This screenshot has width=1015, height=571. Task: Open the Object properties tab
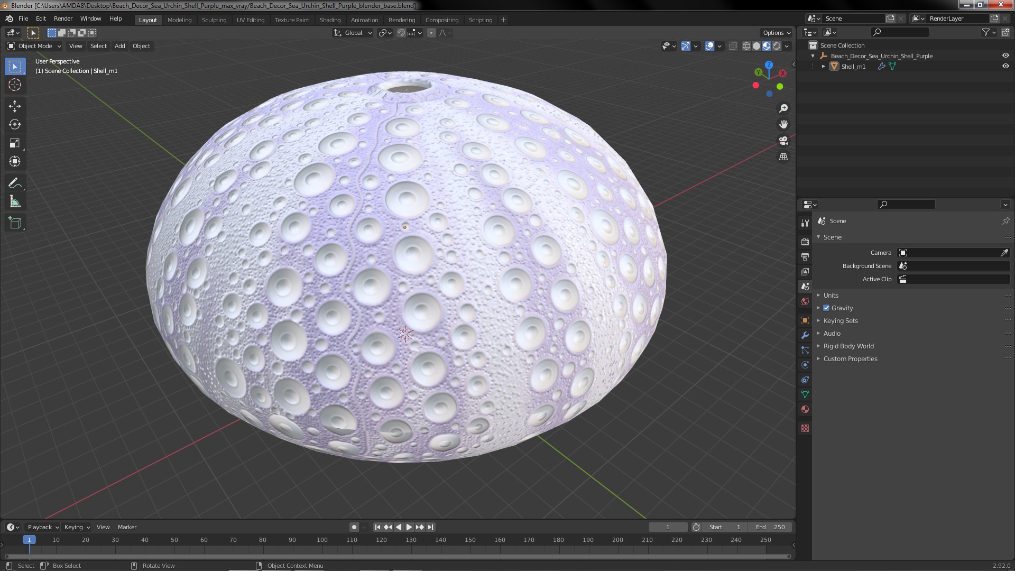(x=805, y=320)
